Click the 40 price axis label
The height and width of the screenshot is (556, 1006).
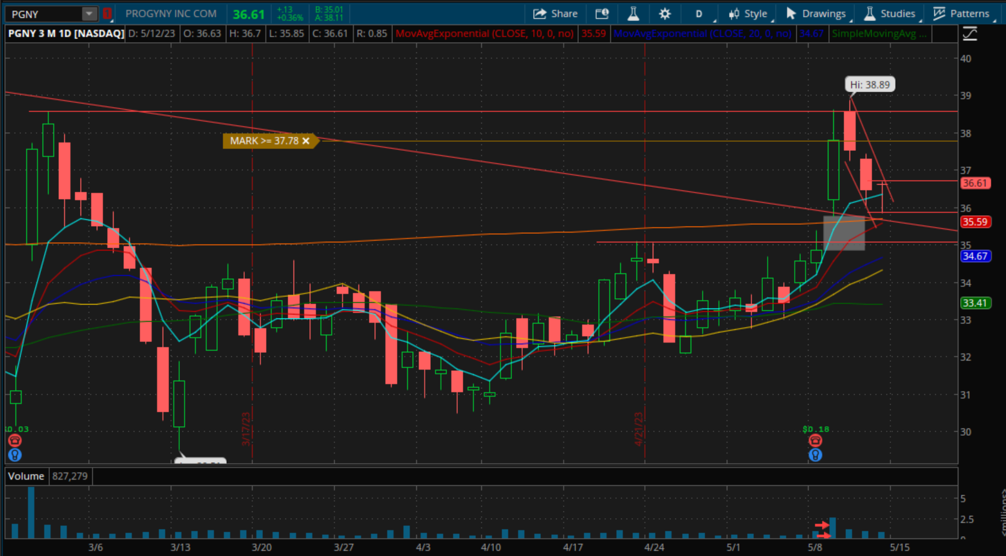[x=966, y=59]
